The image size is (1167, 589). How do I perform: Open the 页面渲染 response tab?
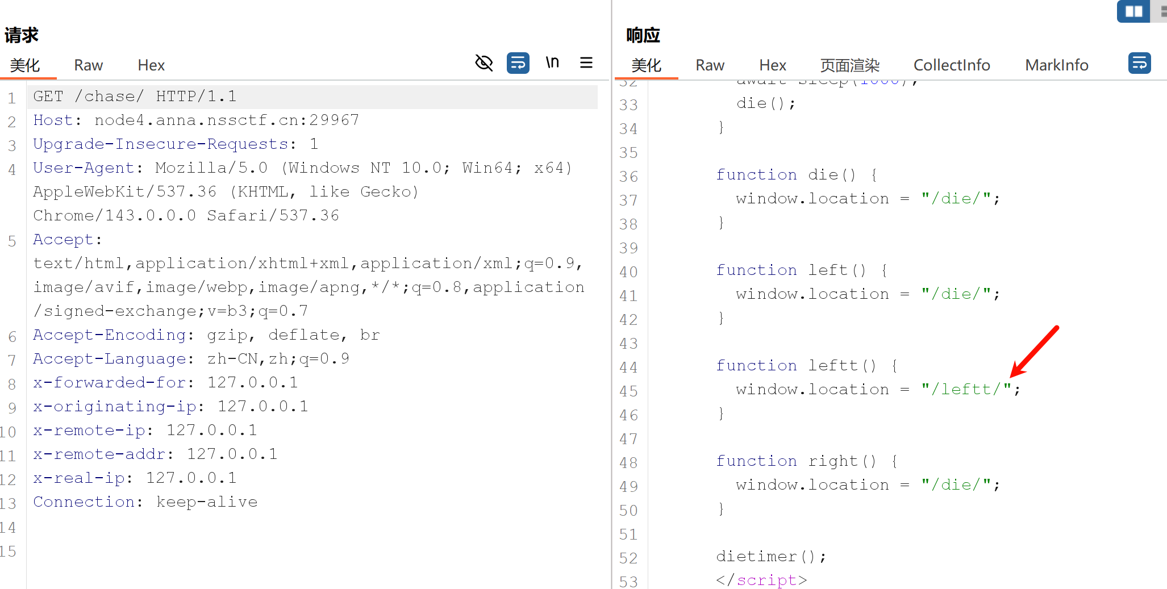point(849,65)
